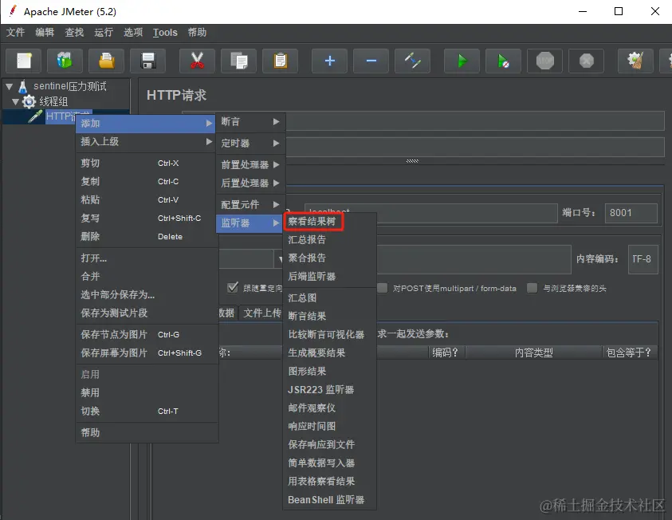The height and width of the screenshot is (520, 672).
Task: Click the Open file folder icon
Action: pos(106,61)
